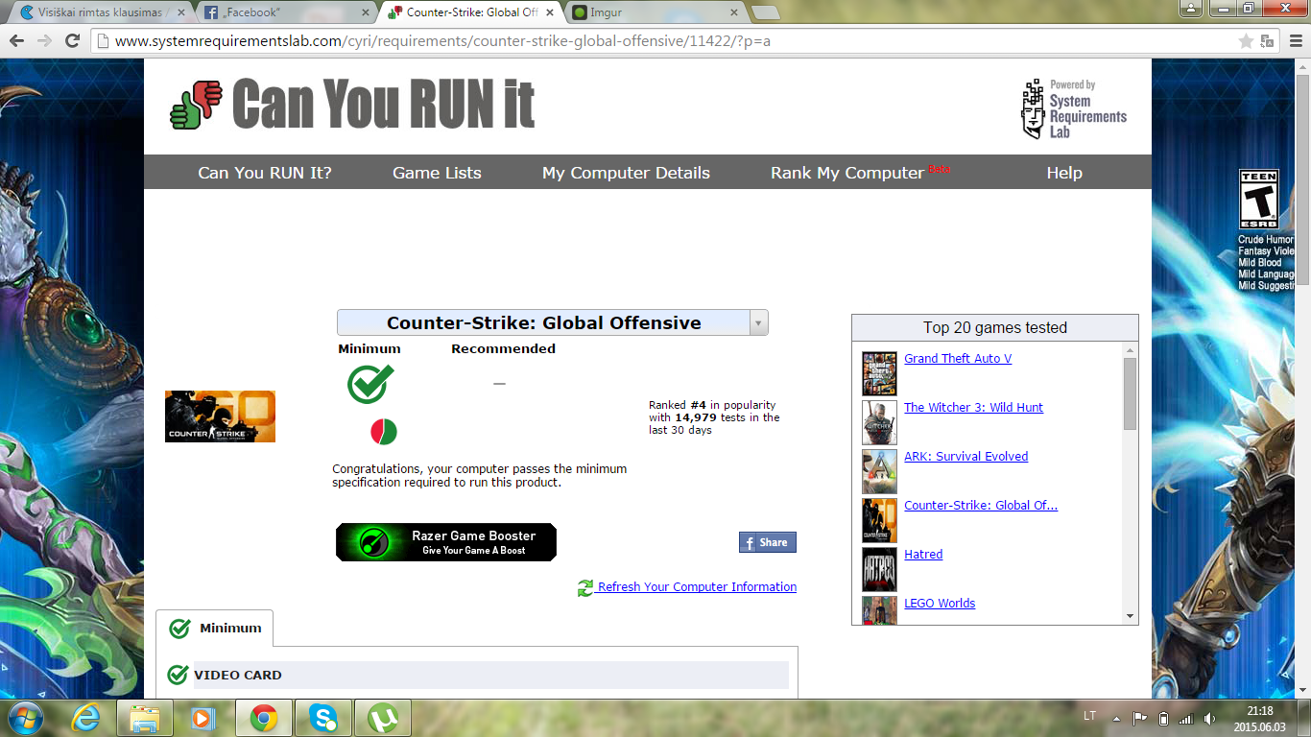Switch to Chrome via the taskbar icon
The height and width of the screenshot is (737, 1311).
264,718
